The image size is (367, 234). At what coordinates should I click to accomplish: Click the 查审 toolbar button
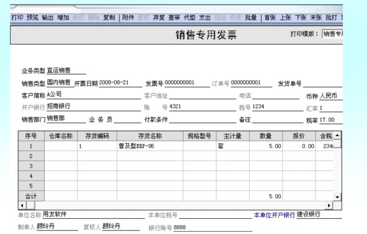coord(174,18)
